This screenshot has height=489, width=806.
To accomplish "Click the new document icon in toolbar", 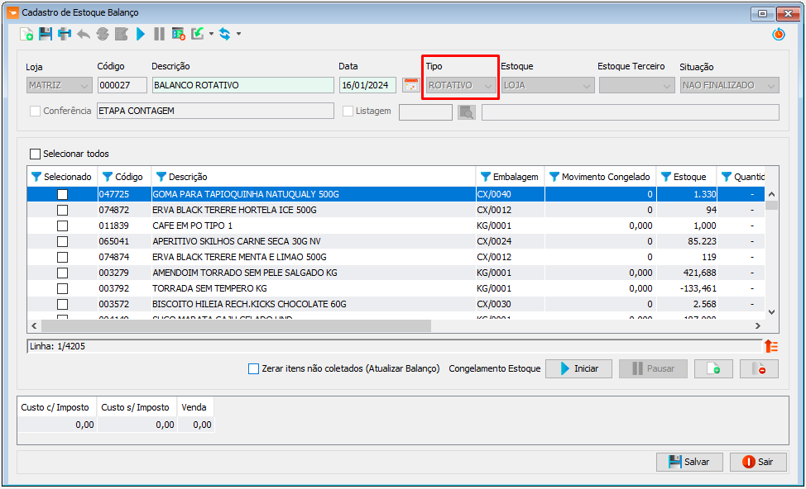I will (x=26, y=35).
